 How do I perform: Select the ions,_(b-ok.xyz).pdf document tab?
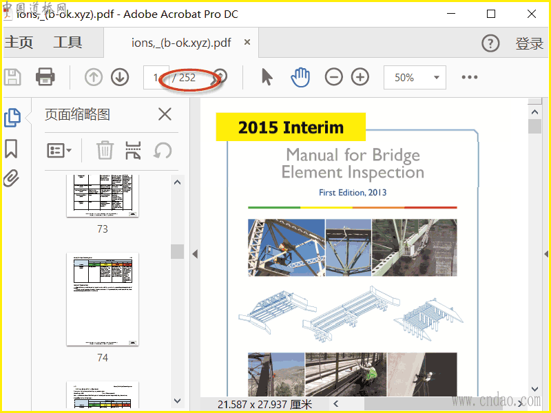coord(181,43)
